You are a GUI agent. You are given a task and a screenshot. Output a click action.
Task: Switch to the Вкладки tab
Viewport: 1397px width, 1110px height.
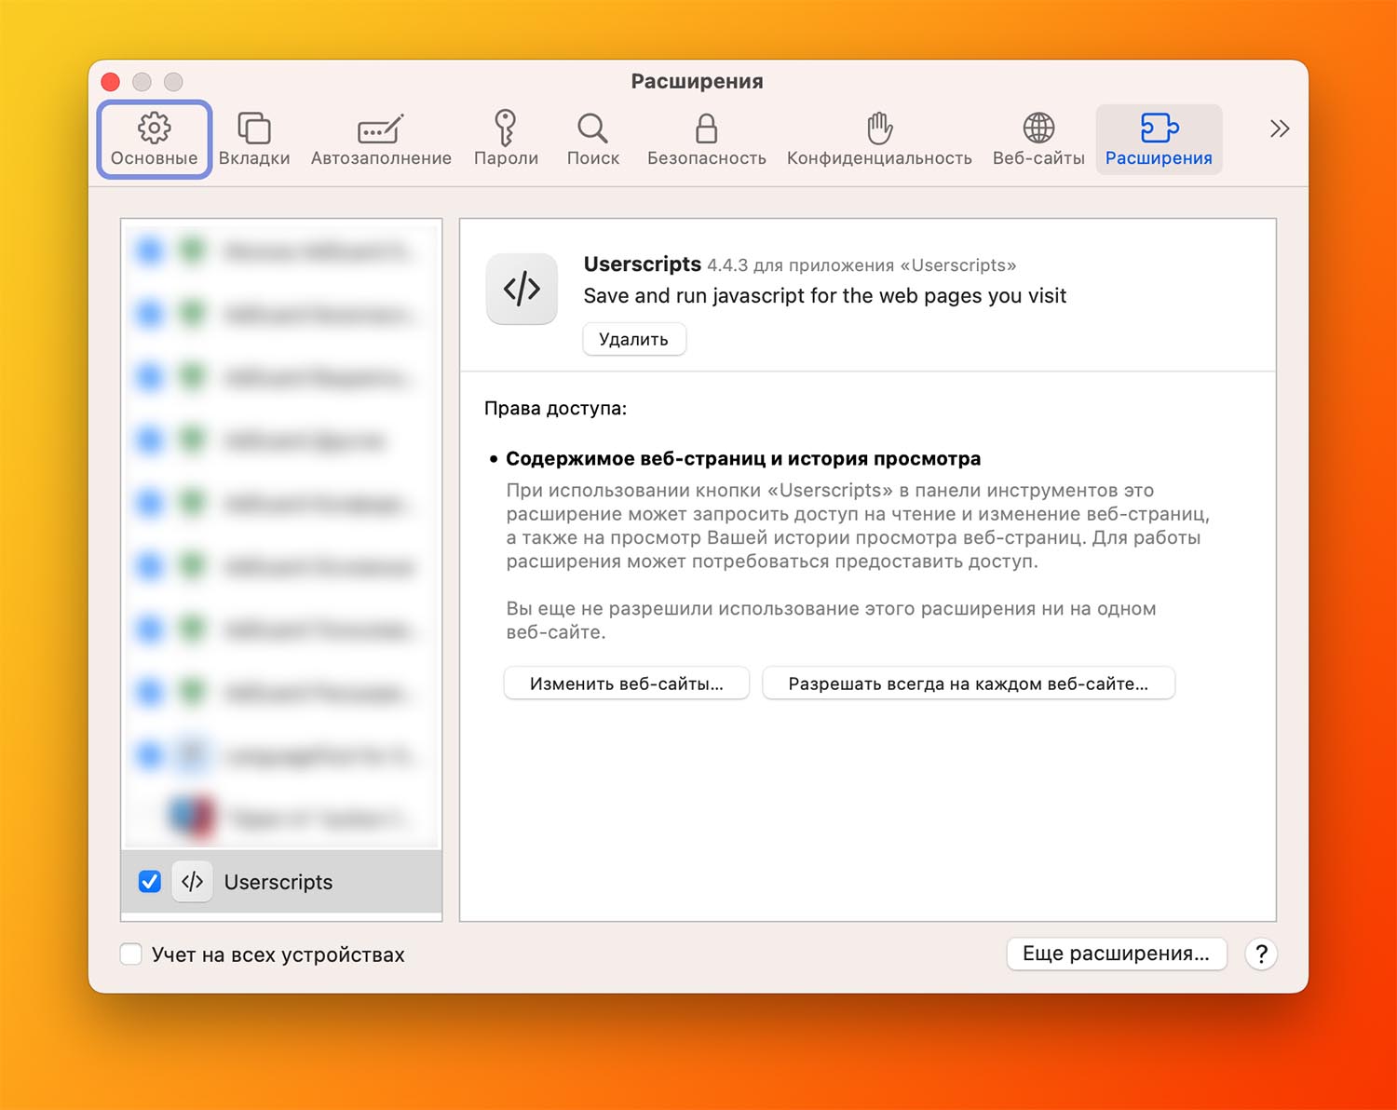tap(254, 140)
